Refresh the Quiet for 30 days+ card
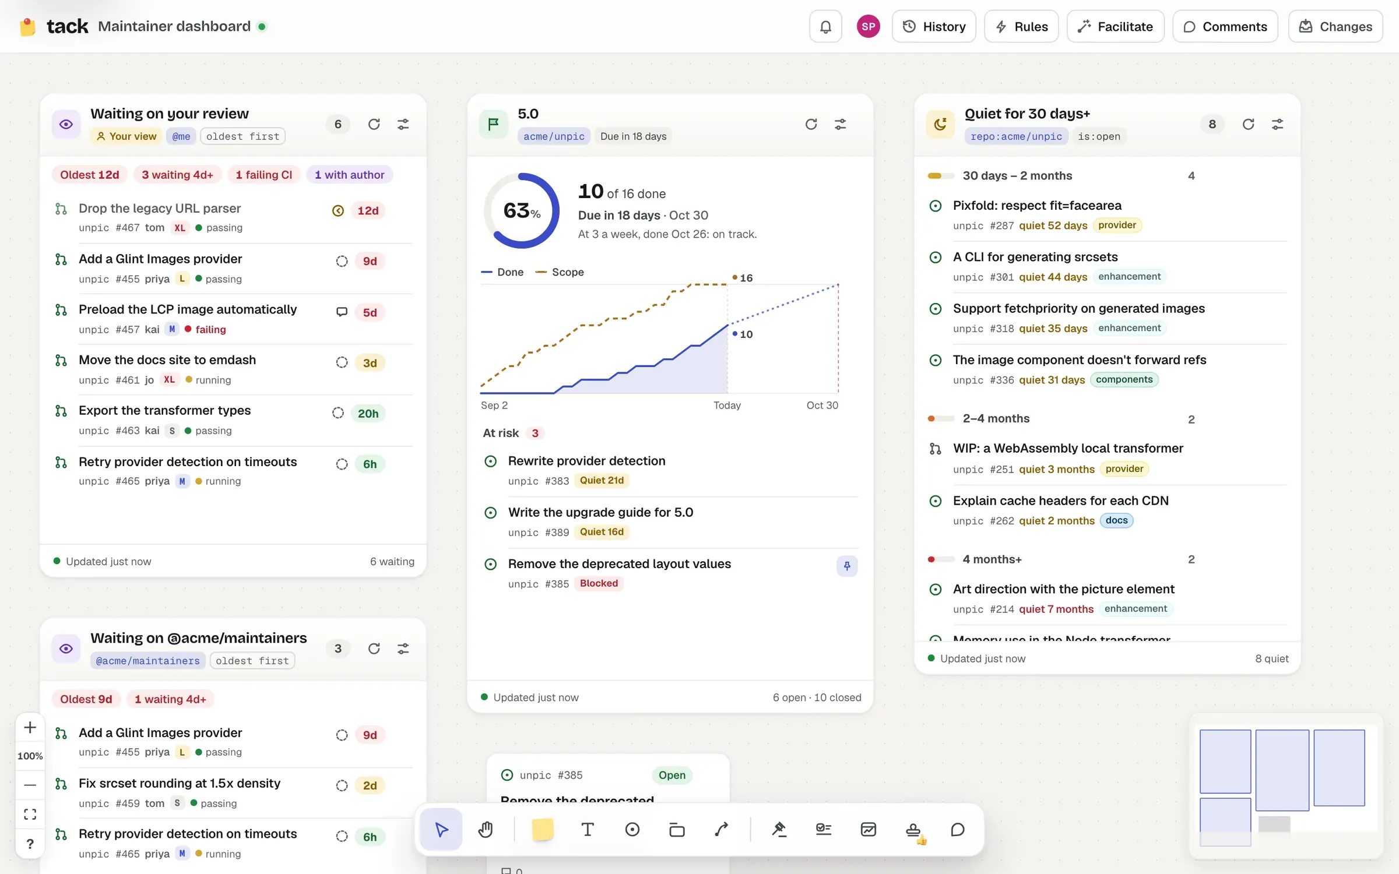This screenshot has width=1399, height=874. pyautogui.click(x=1249, y=124)
